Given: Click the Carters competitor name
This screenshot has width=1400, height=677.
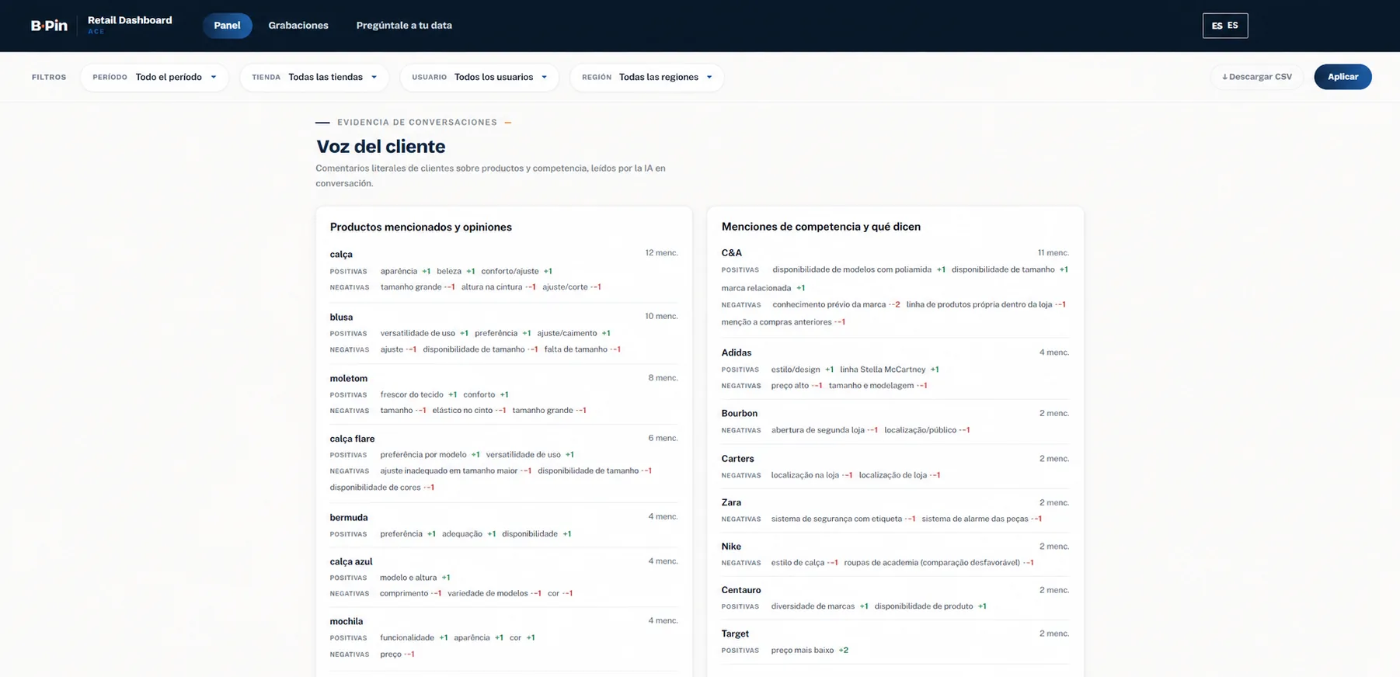Looking at the screenshot, I should tap(738, 459).
